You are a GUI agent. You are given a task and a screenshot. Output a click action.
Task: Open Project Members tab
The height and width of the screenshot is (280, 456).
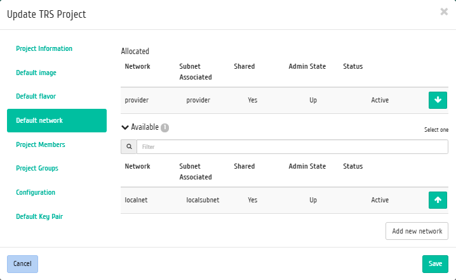[41, 145]
